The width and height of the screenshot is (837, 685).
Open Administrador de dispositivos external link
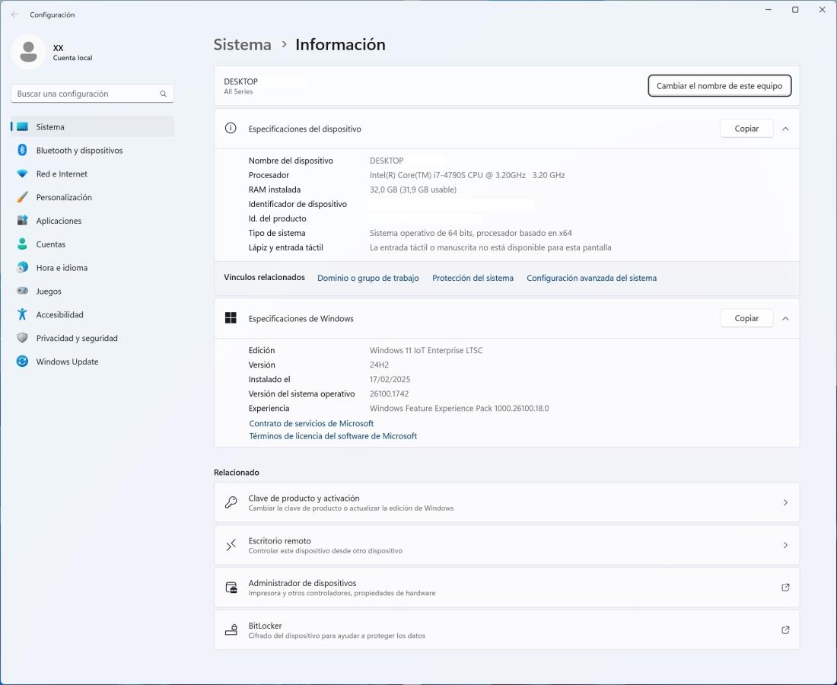click(785, 588)
